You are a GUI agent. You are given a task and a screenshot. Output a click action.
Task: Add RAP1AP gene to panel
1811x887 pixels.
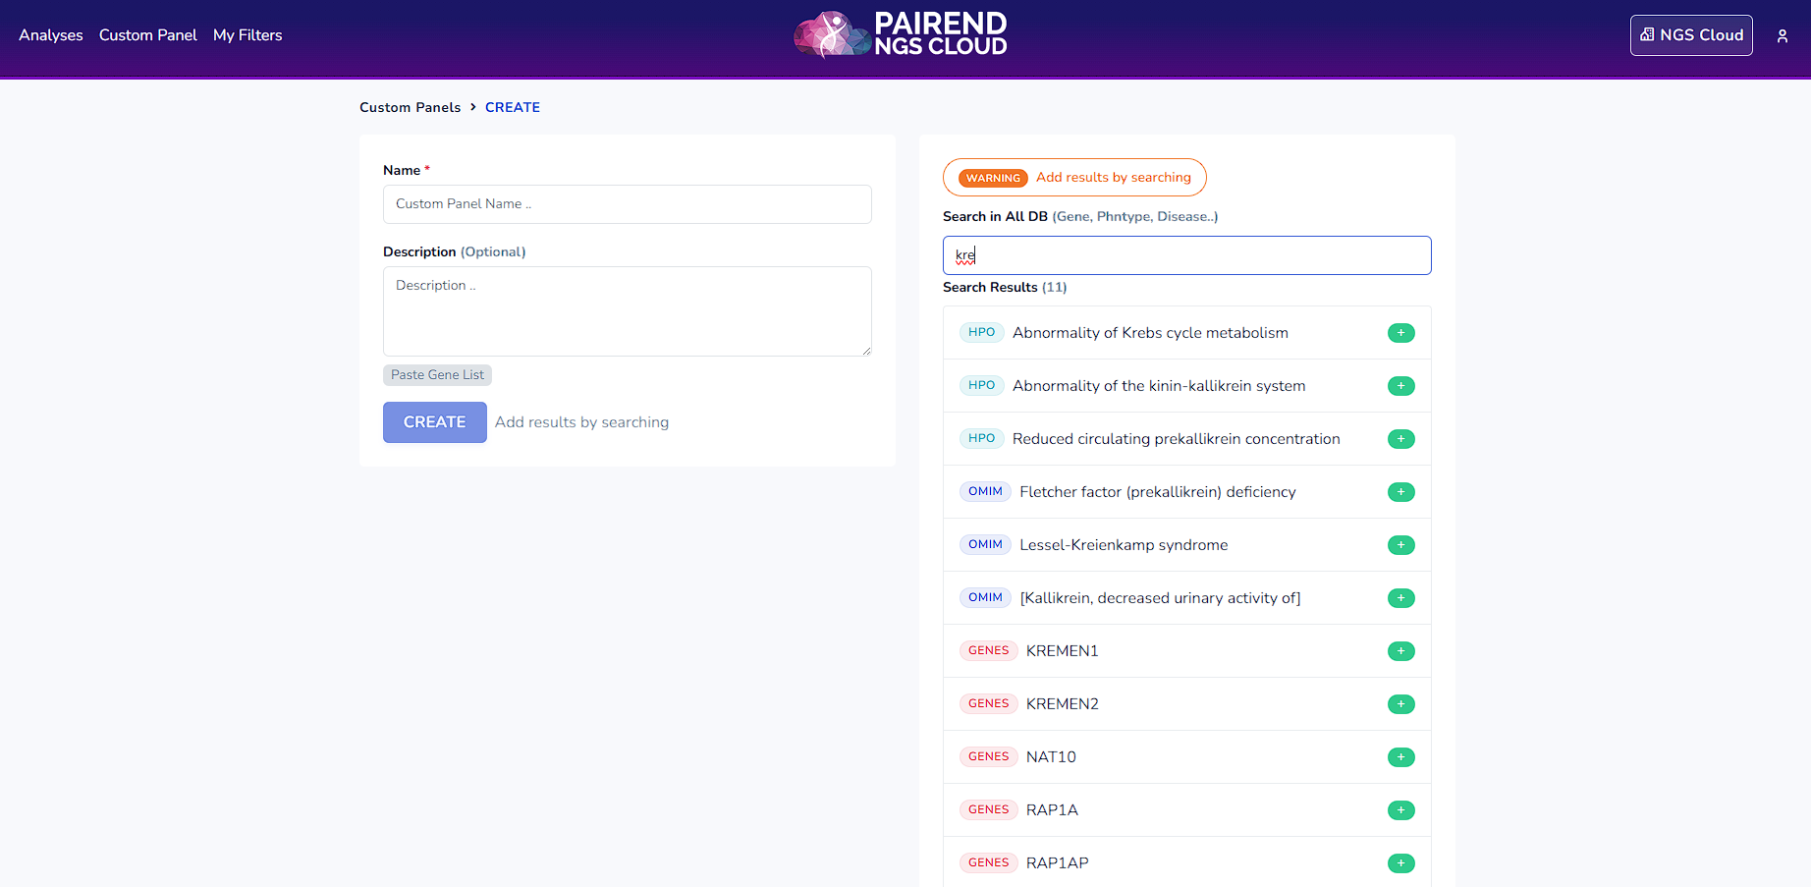point(1400,863)
